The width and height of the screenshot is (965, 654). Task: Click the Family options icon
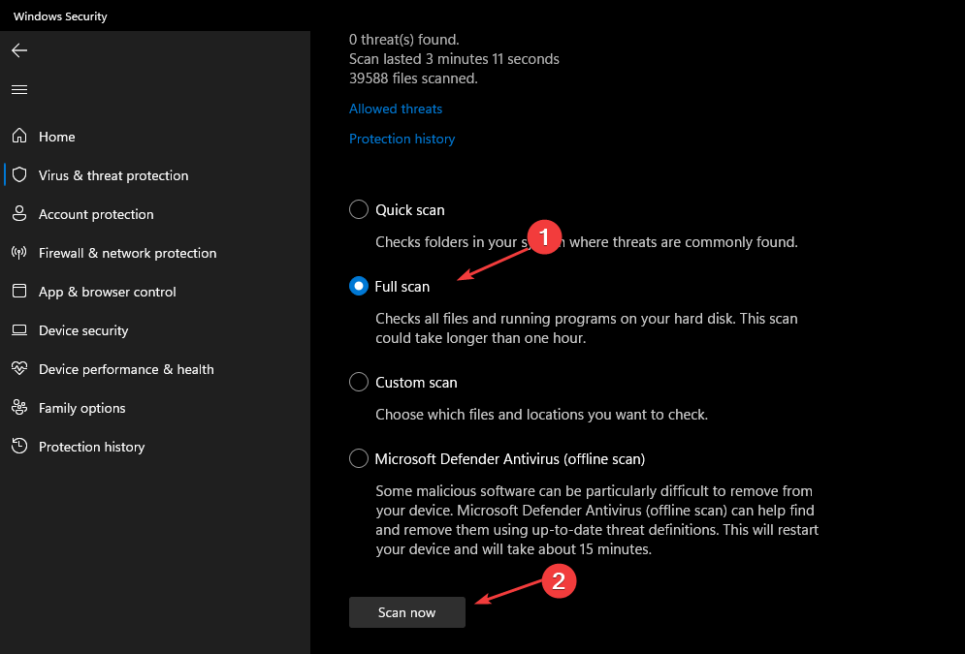tap(19, 408)
